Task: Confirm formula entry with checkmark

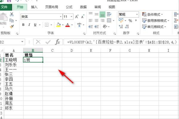Action: [48, 42]
